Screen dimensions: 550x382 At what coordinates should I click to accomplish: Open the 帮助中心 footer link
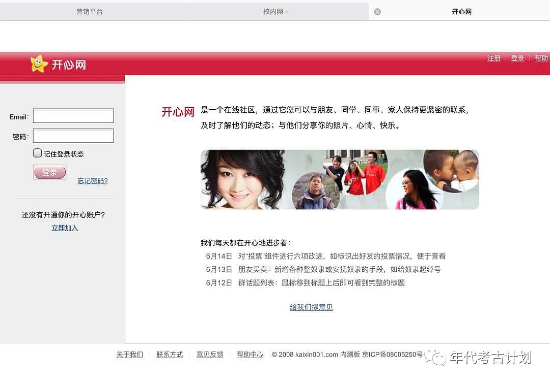250,355
